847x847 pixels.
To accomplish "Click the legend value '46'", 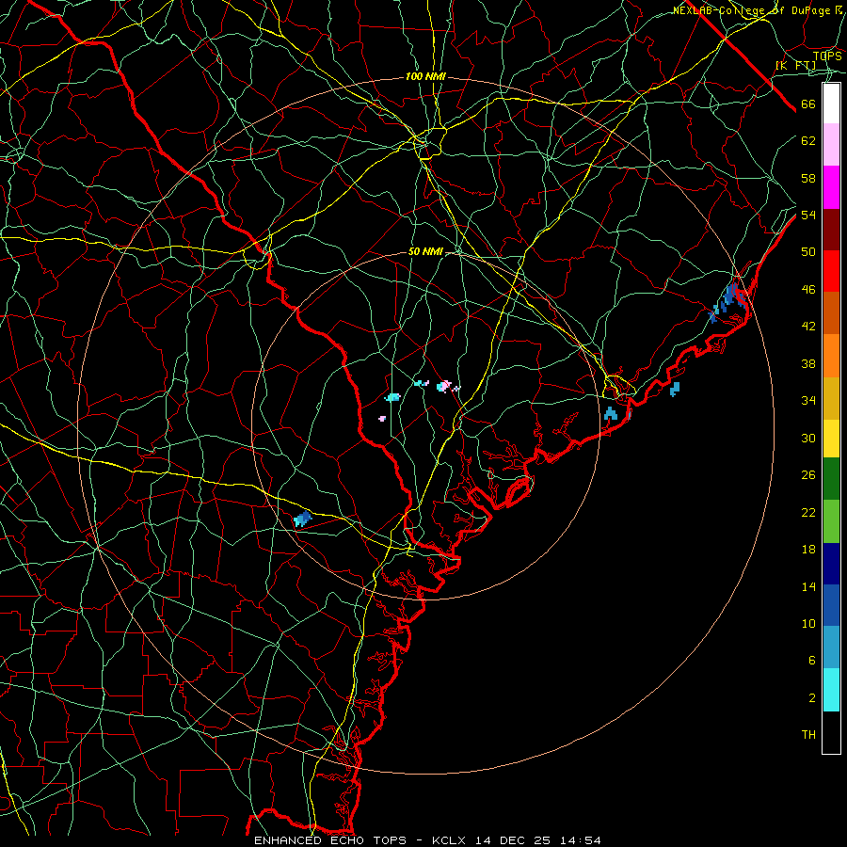I will point(808,290).
